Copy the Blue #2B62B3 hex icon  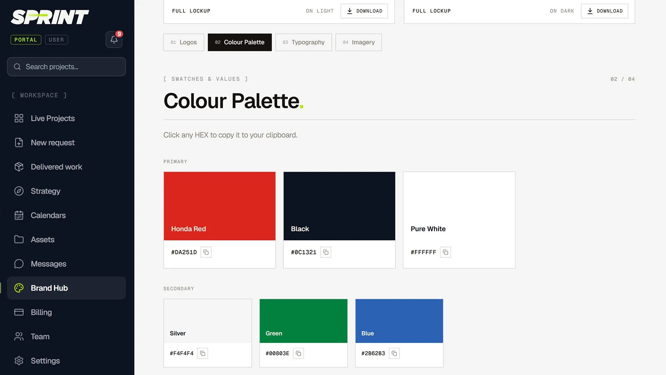[x=394, y=353]
